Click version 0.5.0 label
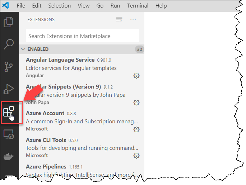 [73, 140]
